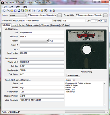110x115 pixels.
Task: Increase the total disks 'of' stepper
Action: tap(105, 20)
